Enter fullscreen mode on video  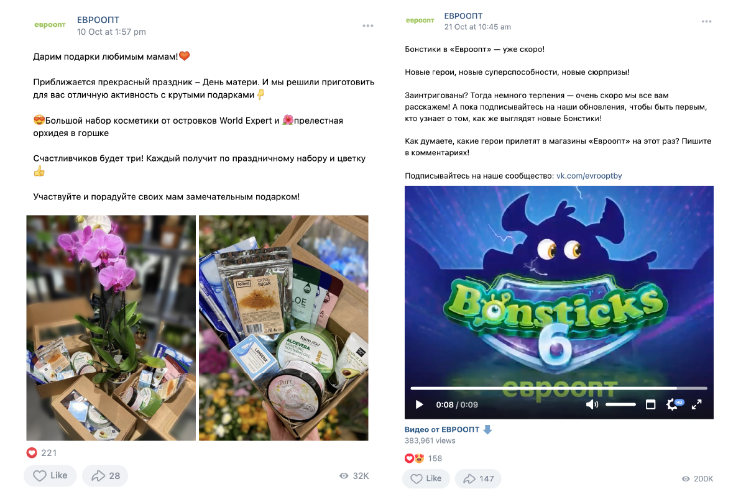(x=697, y=404)
